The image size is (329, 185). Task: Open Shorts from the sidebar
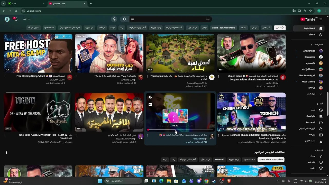(x=308, y=34)
